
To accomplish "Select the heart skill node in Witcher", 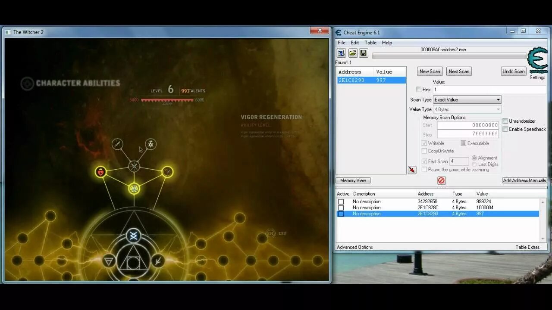I will coord(100,172).
